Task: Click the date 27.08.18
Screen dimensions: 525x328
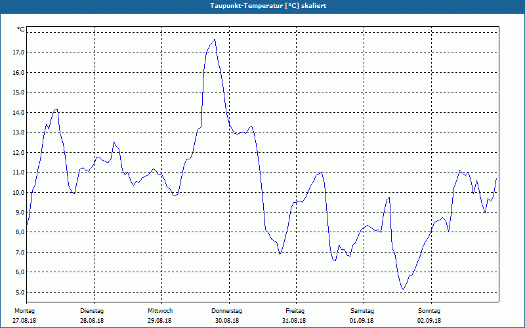Action: point(24,321)
